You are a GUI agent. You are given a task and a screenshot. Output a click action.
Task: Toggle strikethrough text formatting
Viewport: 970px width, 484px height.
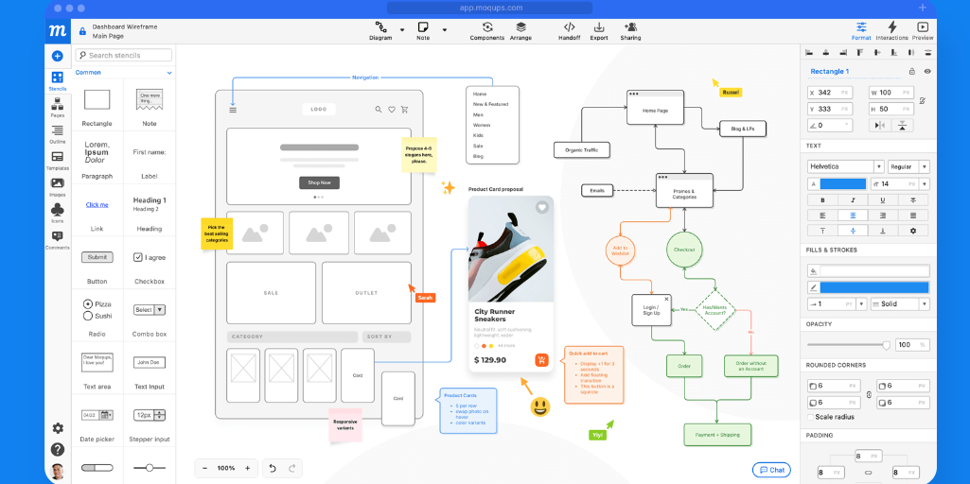tap(913, 200)
